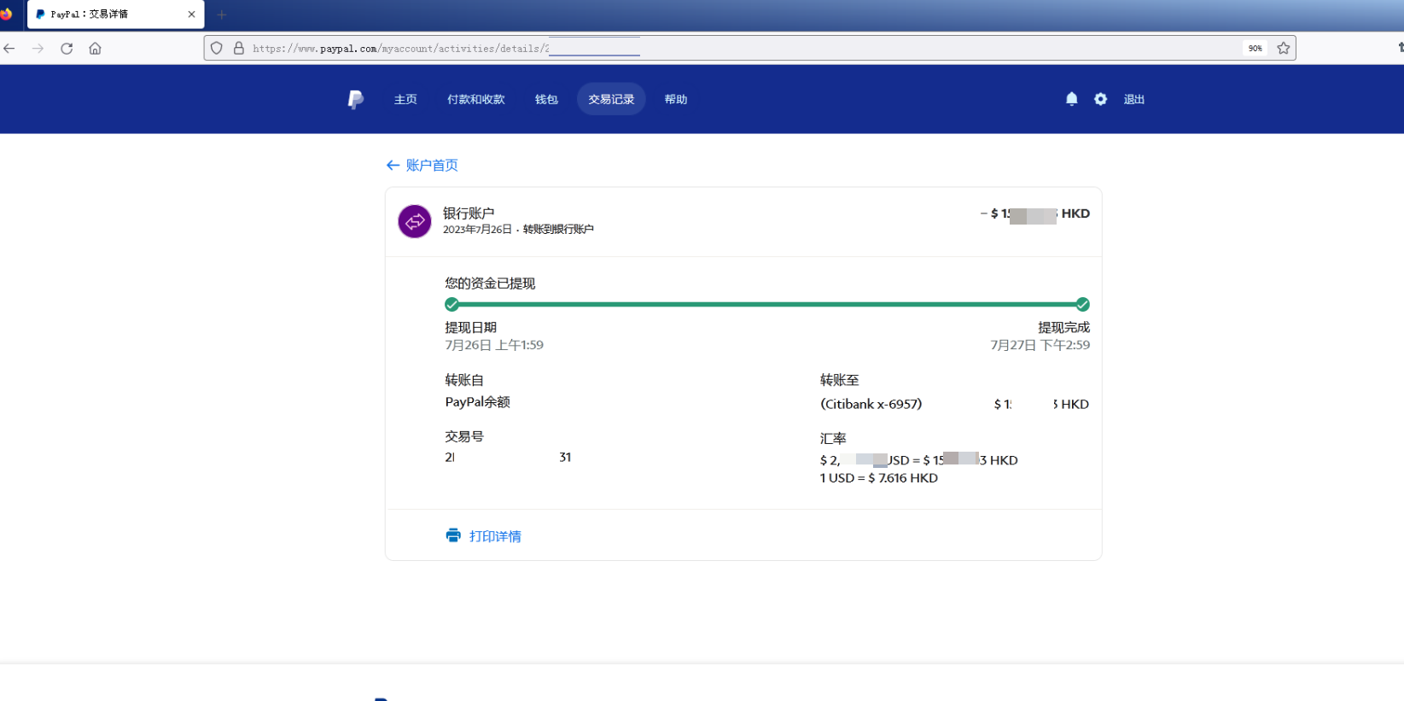This screenshot has height=701, width=1404.
Task: Click the printer icon
Action: (453, 535)
